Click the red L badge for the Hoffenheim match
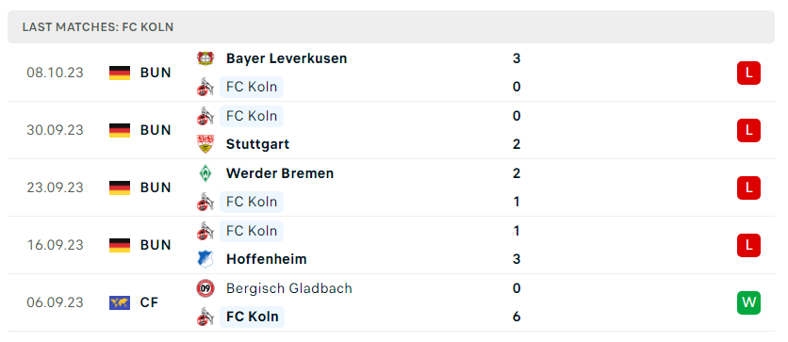 (748, 246)
